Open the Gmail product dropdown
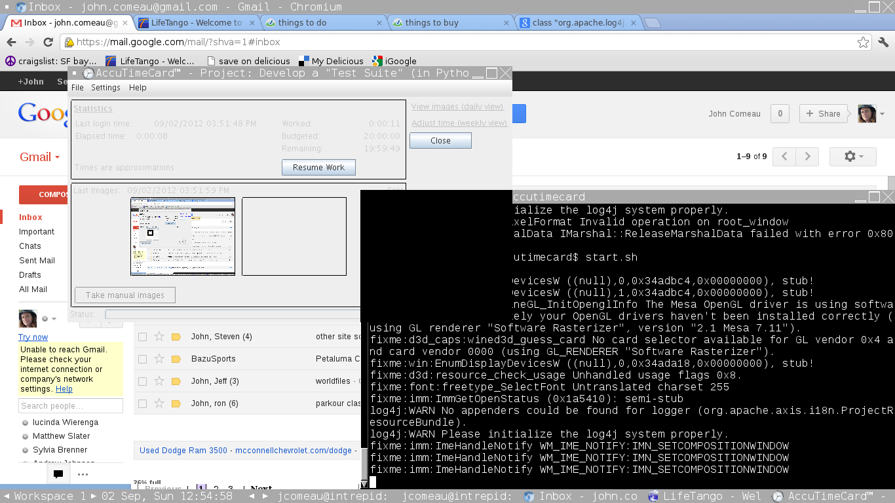 (40, 157)
